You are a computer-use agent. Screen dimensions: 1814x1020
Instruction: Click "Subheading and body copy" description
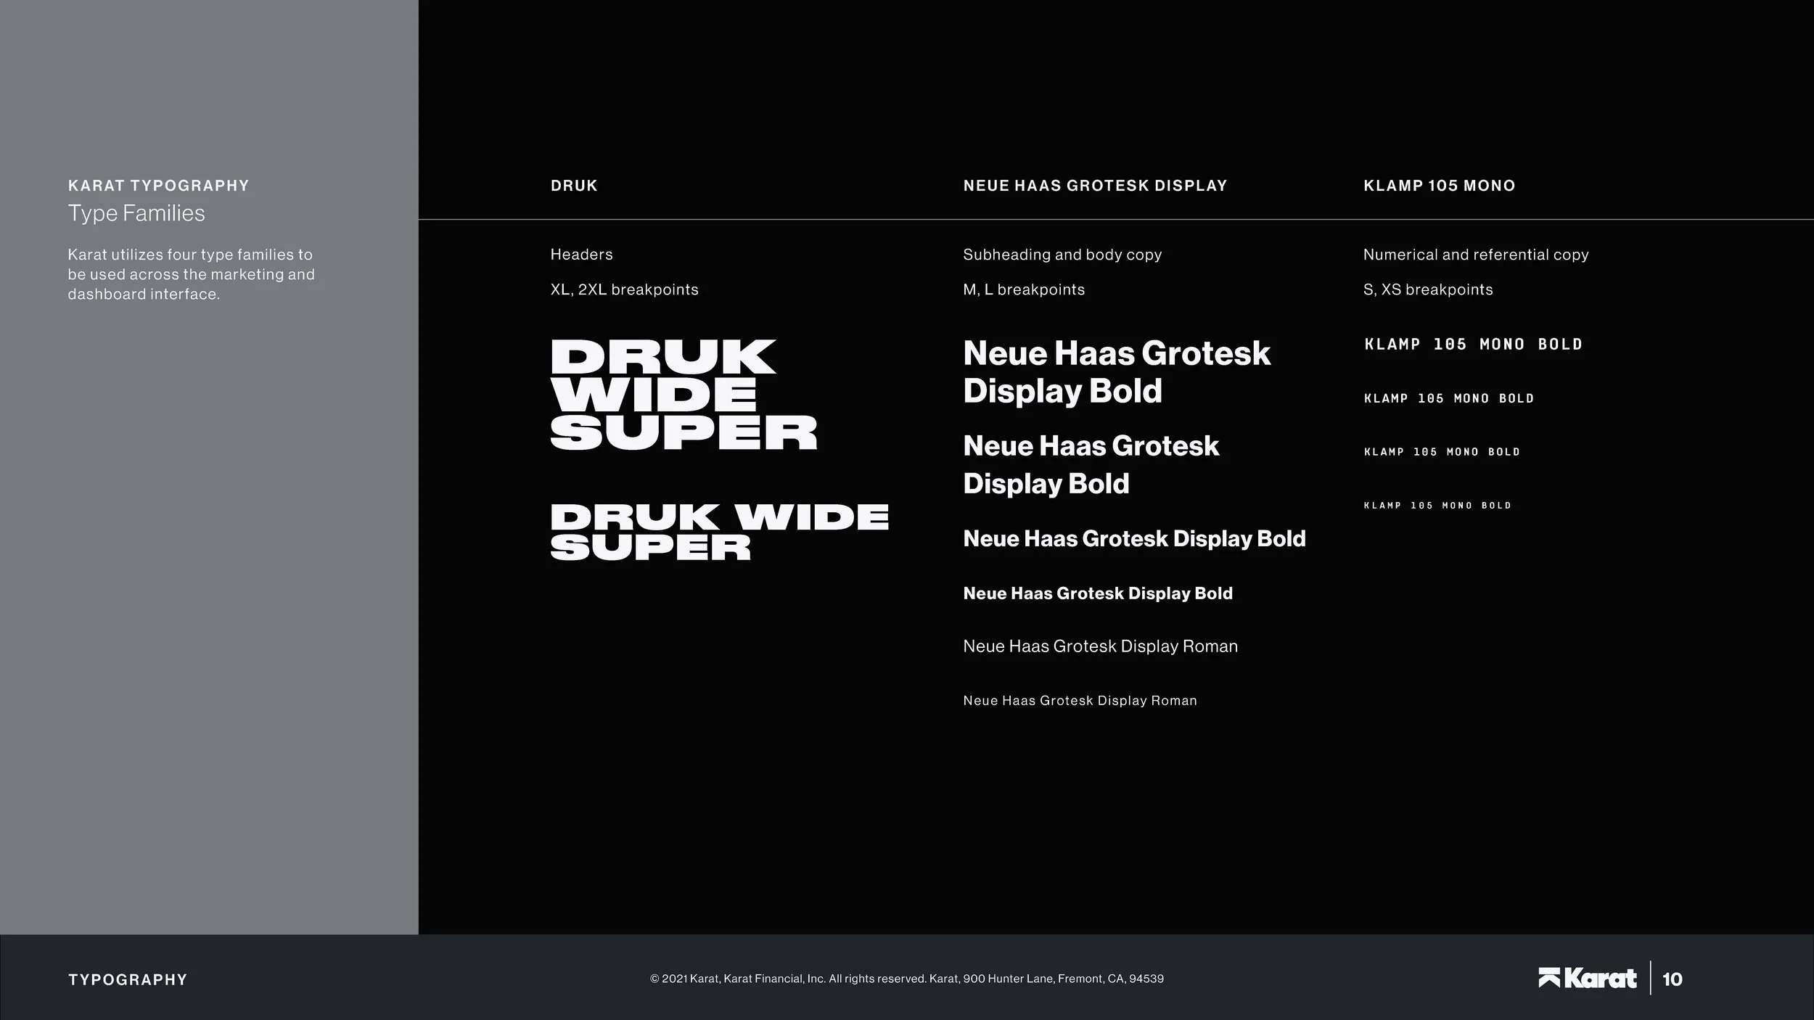[x=1062, y=255]
